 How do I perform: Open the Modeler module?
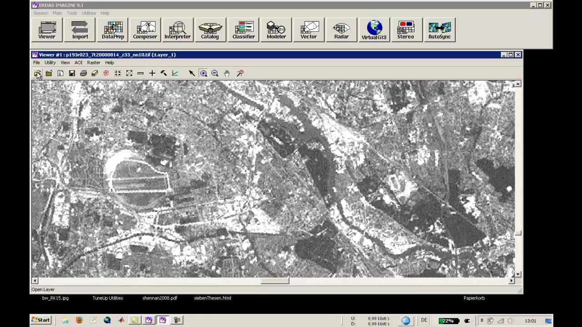pyautogui.click(x=276, y=30)
